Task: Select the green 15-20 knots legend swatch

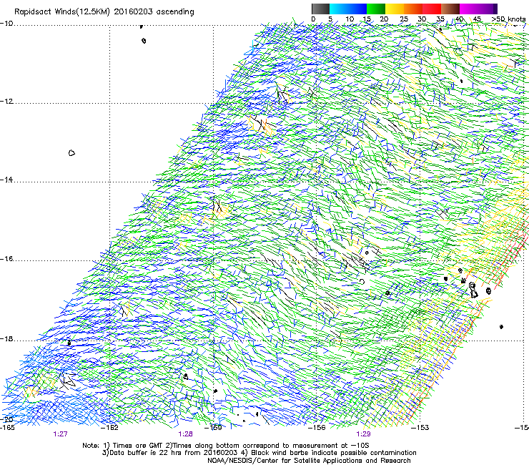Action: click(x=376, y=9)
